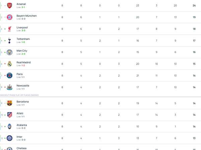Open the Liverpool crest icon
Image resolution: width=201 pixels, height=150 pixels.
click(9, 29)
